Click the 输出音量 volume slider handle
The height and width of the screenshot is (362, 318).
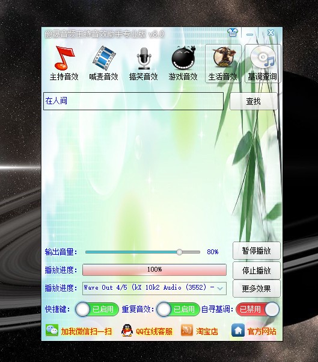point(180,252)
